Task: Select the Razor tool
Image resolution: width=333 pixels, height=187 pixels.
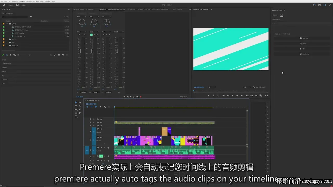Action: (x=80, y=106)
